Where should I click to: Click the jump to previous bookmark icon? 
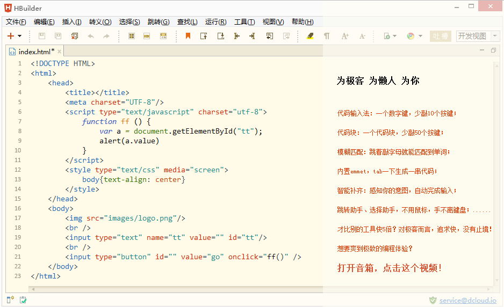(x=204, y=36)
